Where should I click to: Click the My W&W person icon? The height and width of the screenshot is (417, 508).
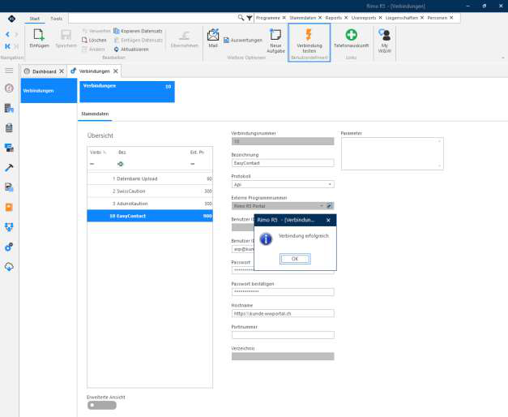coord(385,35)
